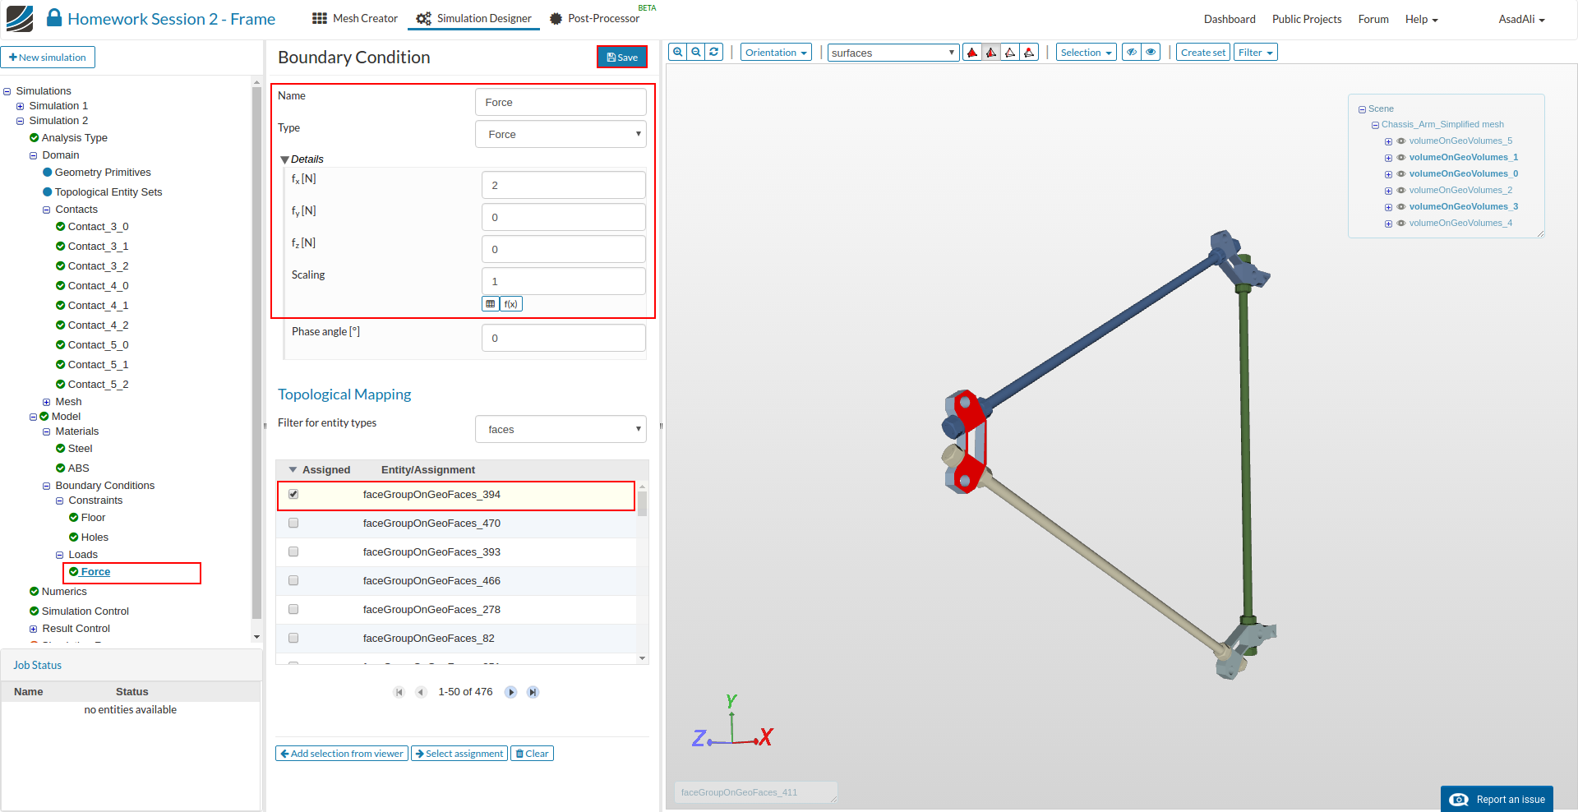Open the boundary condition Type dropdown
1578x812 pixels.
(x=561, y=134)
